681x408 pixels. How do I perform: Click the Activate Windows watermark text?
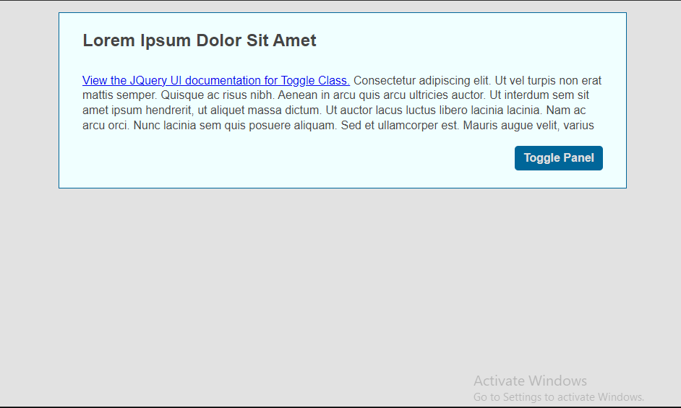click(530, 381)
